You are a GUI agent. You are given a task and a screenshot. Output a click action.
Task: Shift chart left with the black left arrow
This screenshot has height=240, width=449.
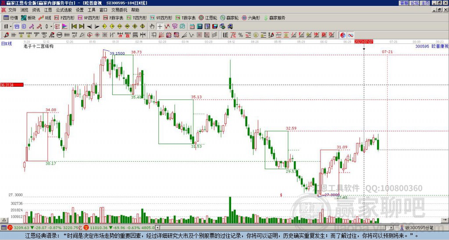[89, 26]
